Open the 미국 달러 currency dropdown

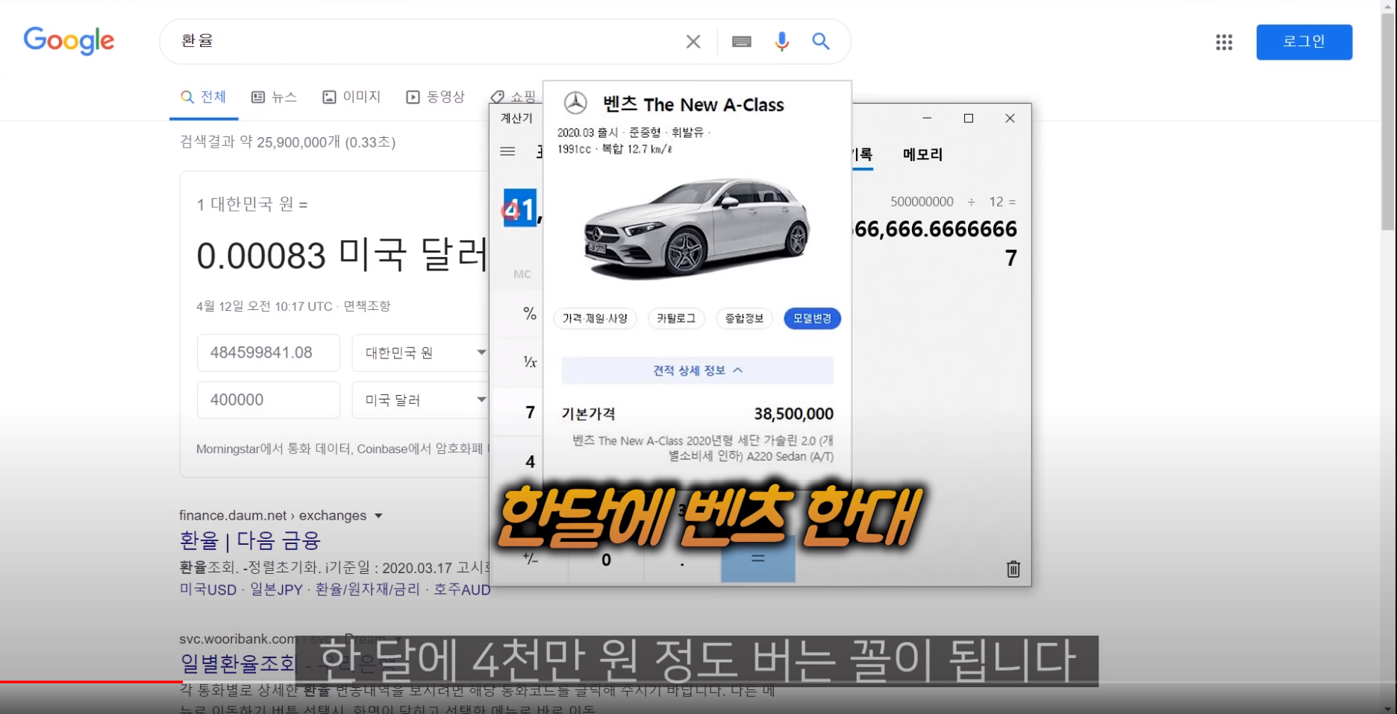[421, 399]
